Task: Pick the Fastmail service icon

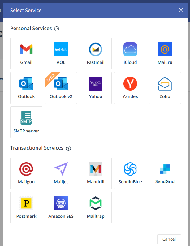Action: 96,49
